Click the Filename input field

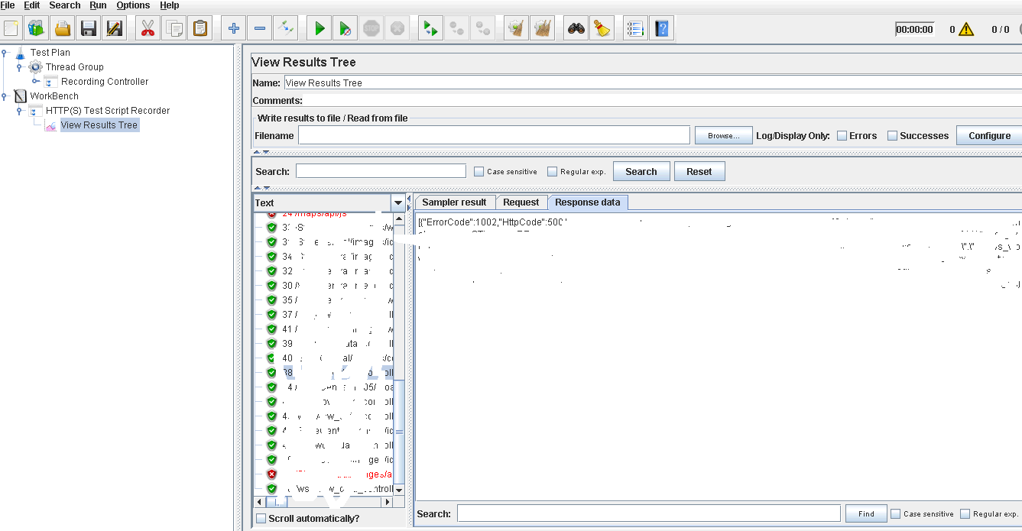coord(494,135)
